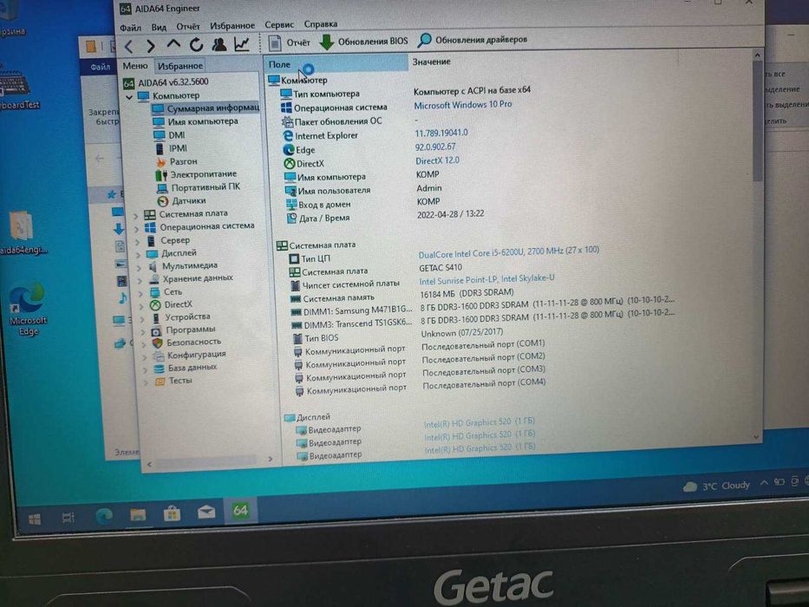Open Mail from the taskbar
809x607 pixels.
tap(206, 512)
